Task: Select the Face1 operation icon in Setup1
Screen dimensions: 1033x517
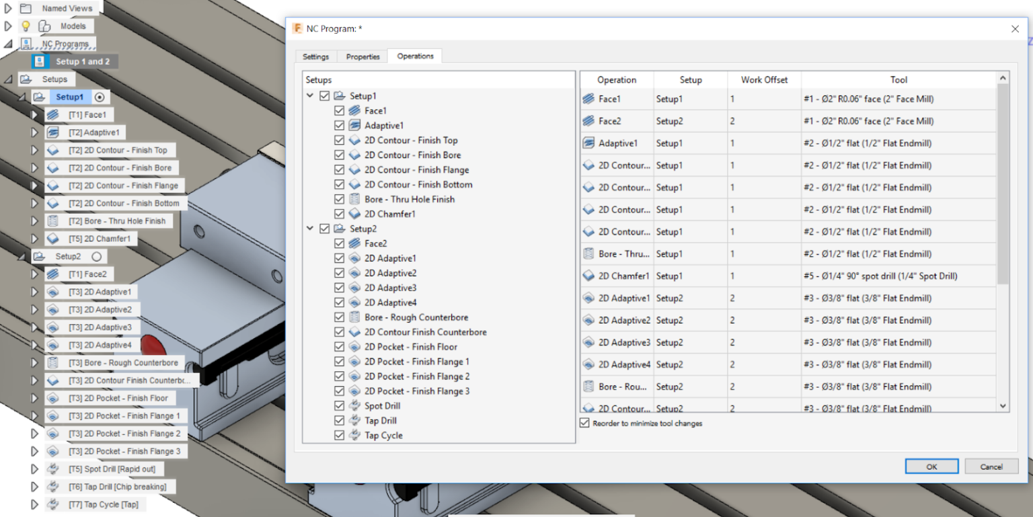Action: (355, 110)
